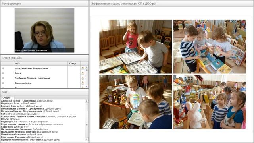Click participants list scroll-up arrow
This screenshot has width=254, height=143.
pyautogui.click(x=87, y=67)
